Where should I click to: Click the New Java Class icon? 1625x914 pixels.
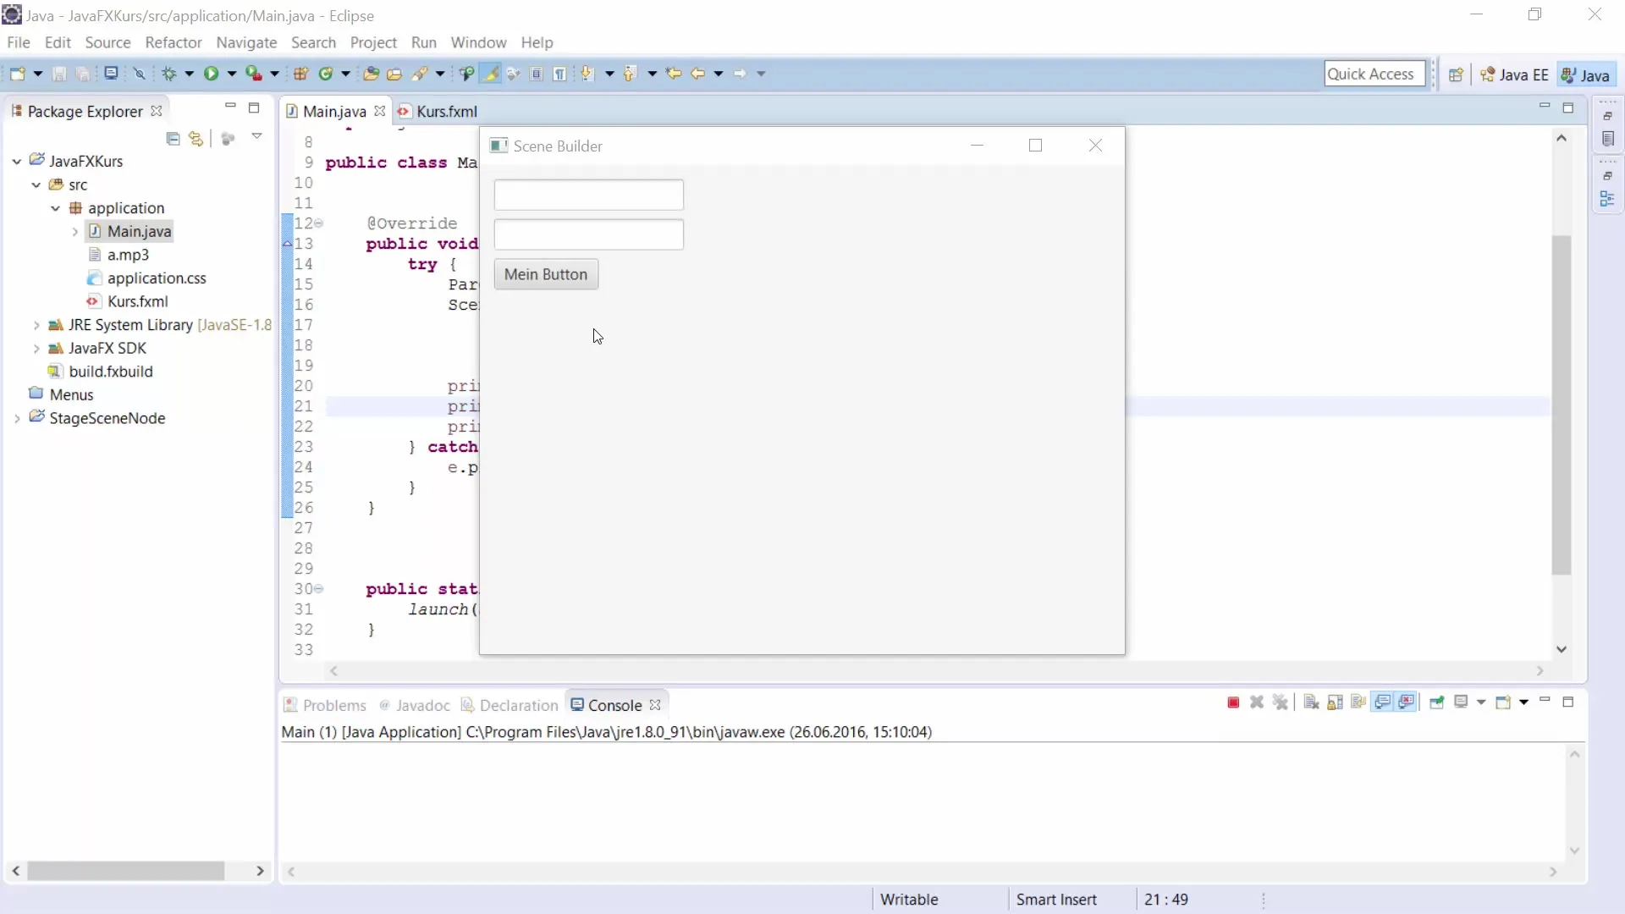tap(326, 74)
